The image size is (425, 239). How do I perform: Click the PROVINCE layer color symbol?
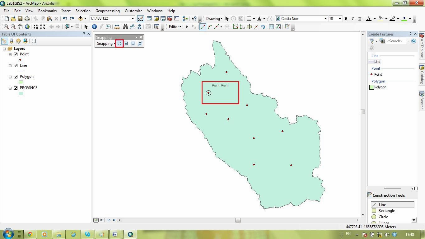pyautogui.click(x=21, y=93)
